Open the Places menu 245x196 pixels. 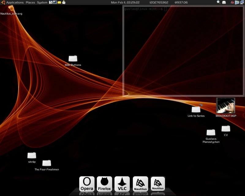pos(30,2)
